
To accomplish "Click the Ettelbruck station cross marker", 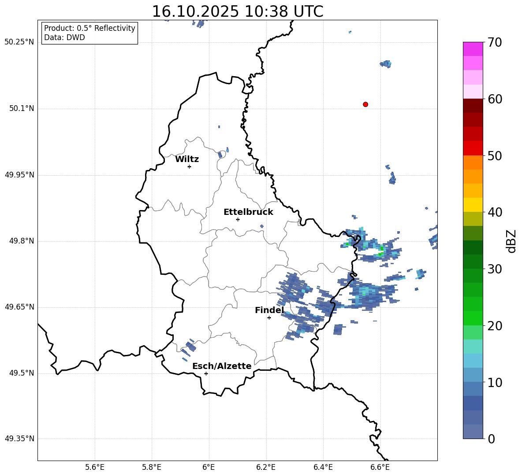I will [238, 219].
